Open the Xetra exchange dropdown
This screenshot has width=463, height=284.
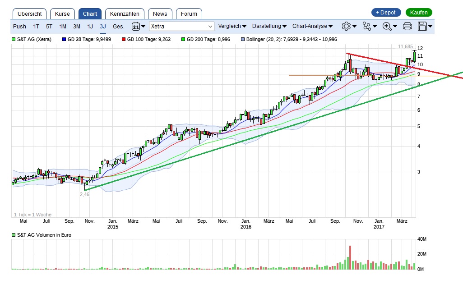click(x=181, y=26)
